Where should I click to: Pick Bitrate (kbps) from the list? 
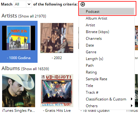click(107, 32)
